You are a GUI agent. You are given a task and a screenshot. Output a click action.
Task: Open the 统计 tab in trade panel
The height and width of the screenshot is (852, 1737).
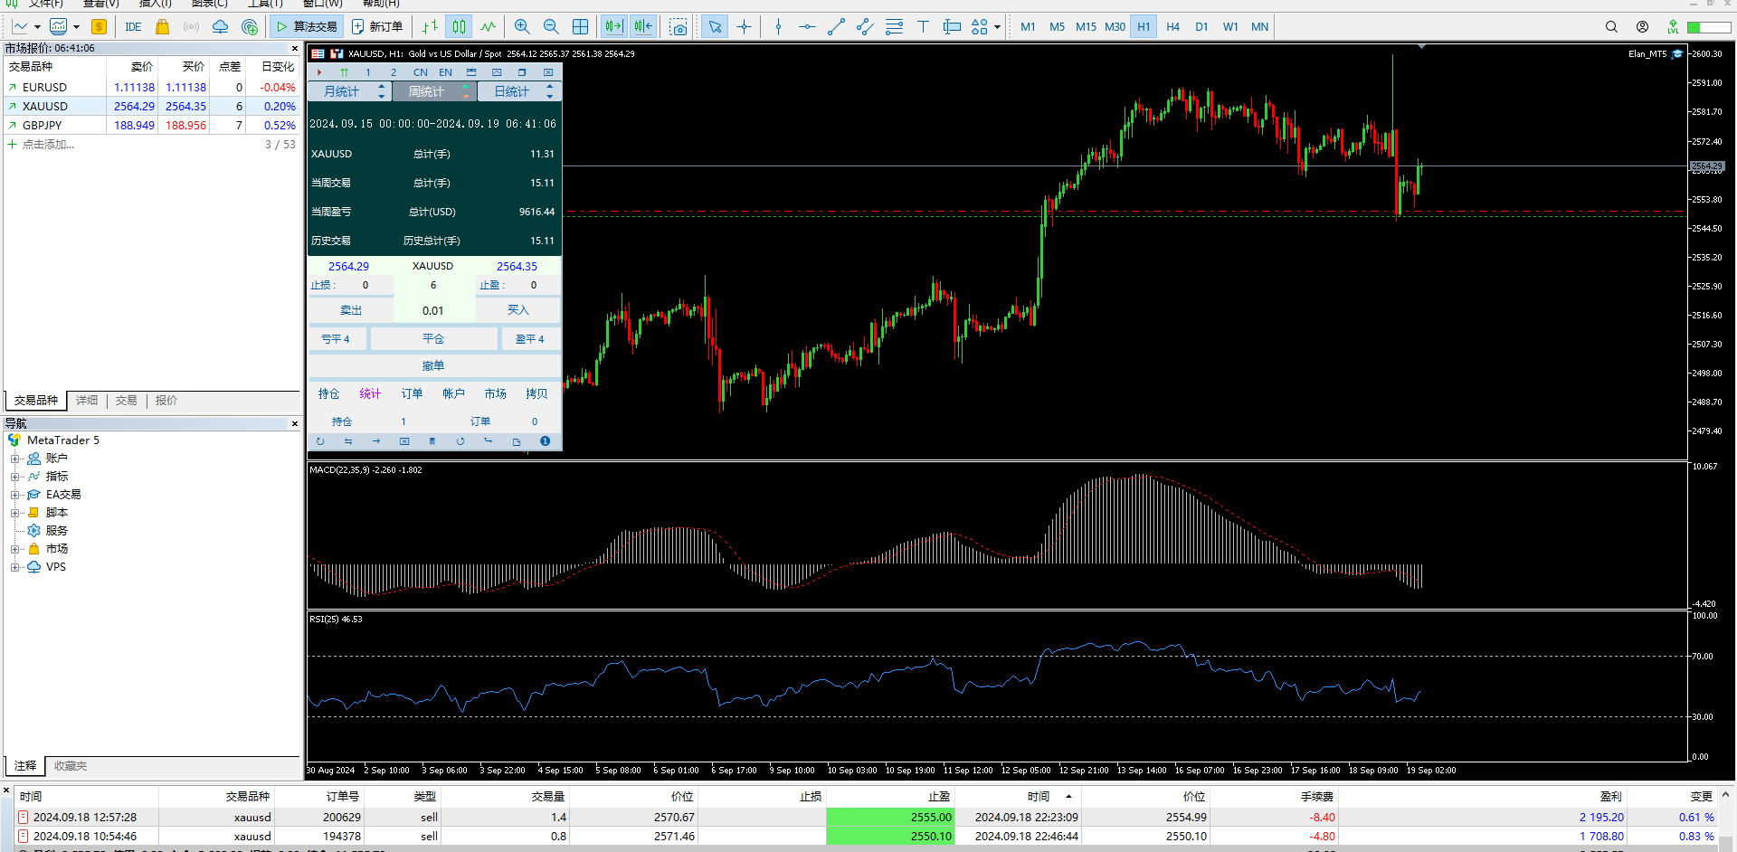click(370, 393)
